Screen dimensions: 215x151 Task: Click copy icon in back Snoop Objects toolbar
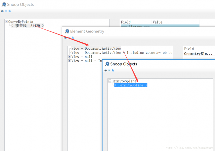[10, 11]
